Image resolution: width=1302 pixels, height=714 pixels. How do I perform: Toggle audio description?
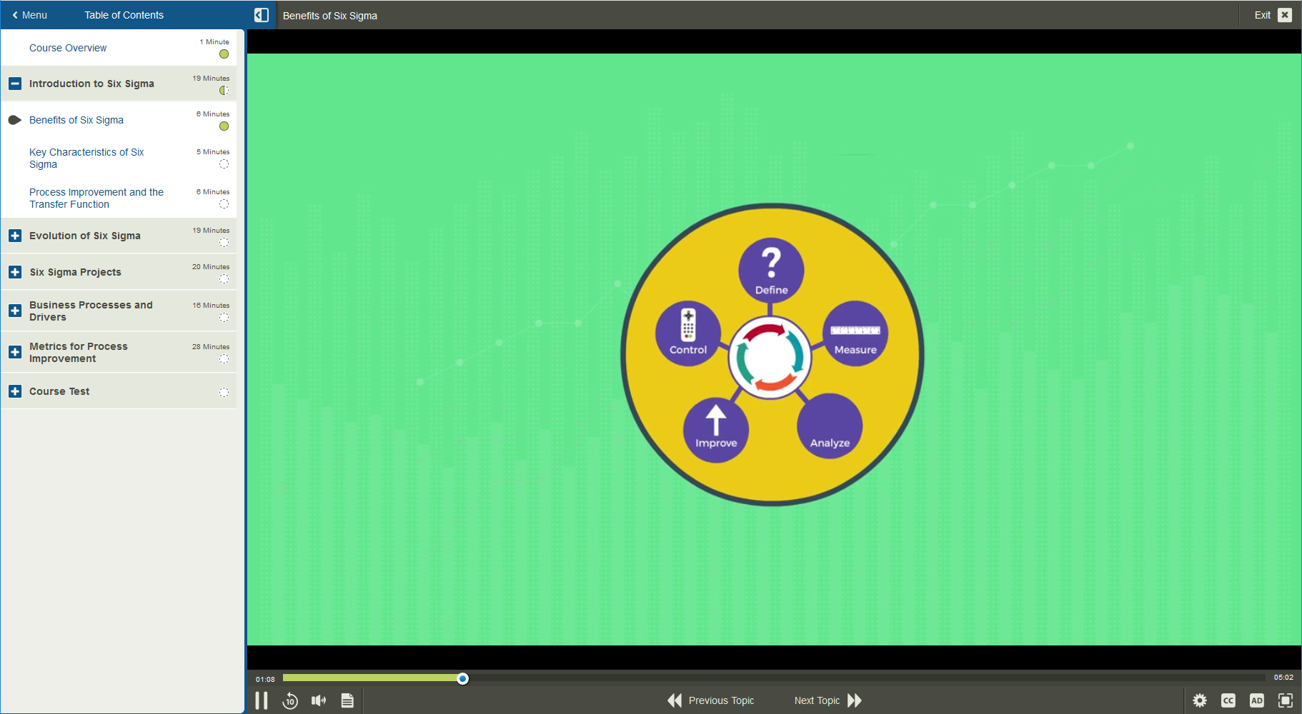pos(1257,700)
